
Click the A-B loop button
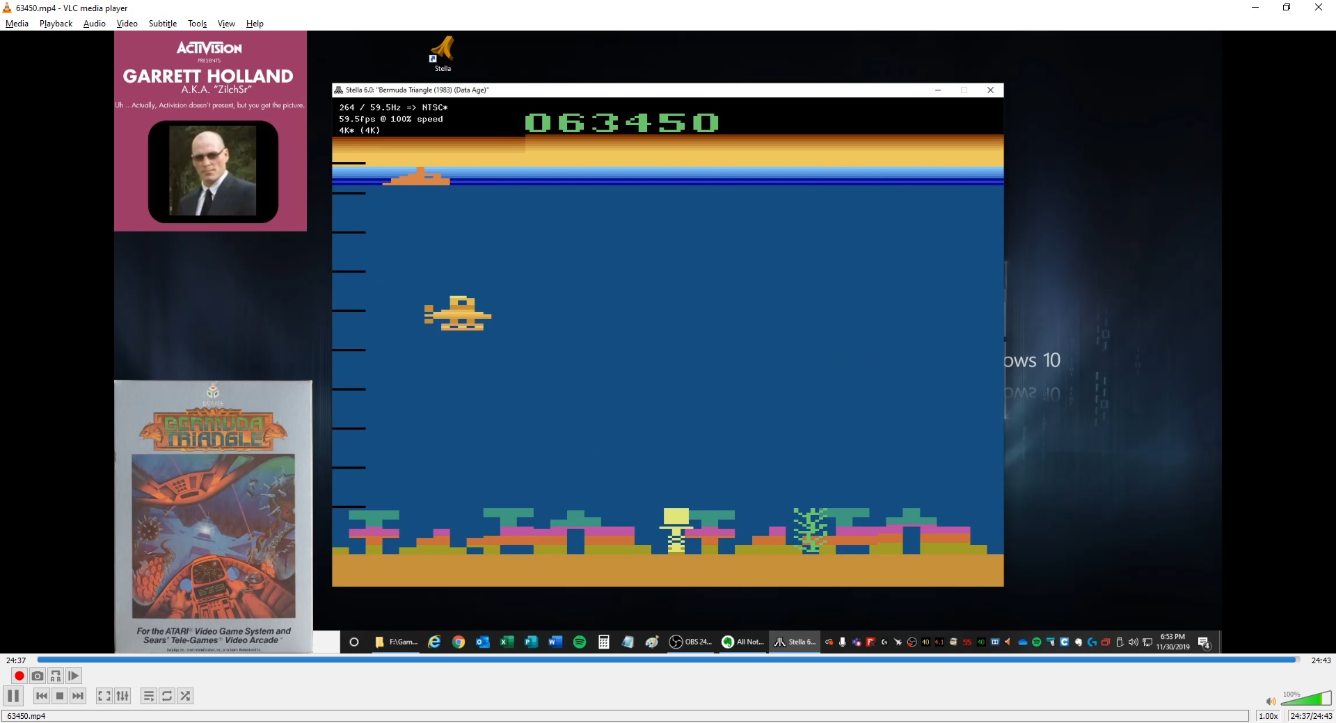(56, 676)
